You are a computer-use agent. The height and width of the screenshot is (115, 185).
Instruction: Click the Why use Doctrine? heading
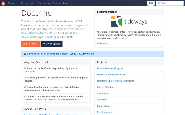coord(36,62)
